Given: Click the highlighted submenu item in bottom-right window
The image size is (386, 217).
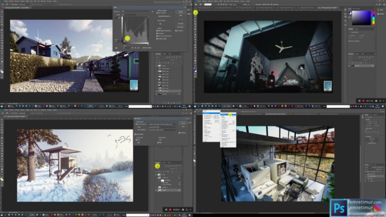Looking at the screenshot, I should point(228,115).
